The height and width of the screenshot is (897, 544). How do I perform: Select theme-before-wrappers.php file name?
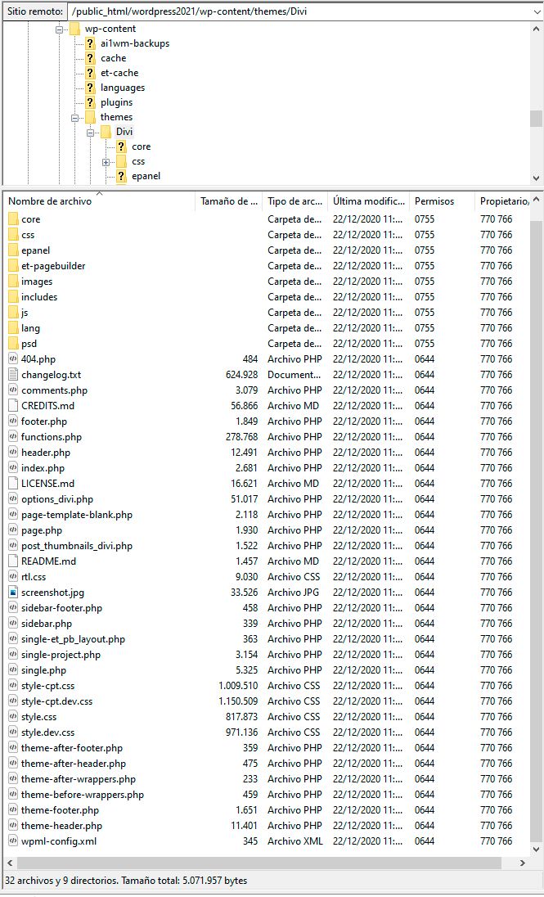point(83,795)
